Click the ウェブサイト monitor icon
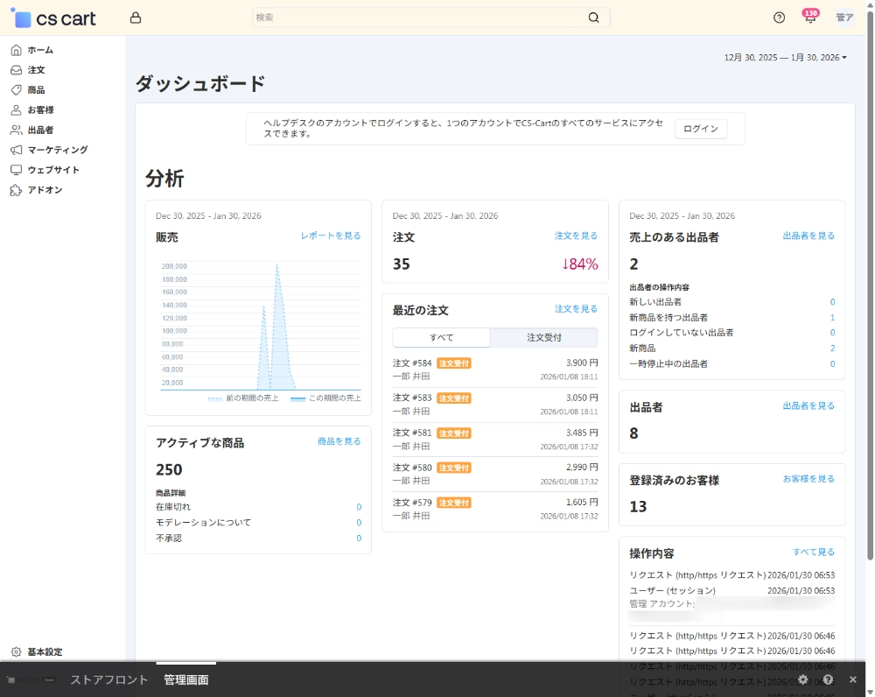The width and height of the screenshot is (875, 697). point(15,170)
